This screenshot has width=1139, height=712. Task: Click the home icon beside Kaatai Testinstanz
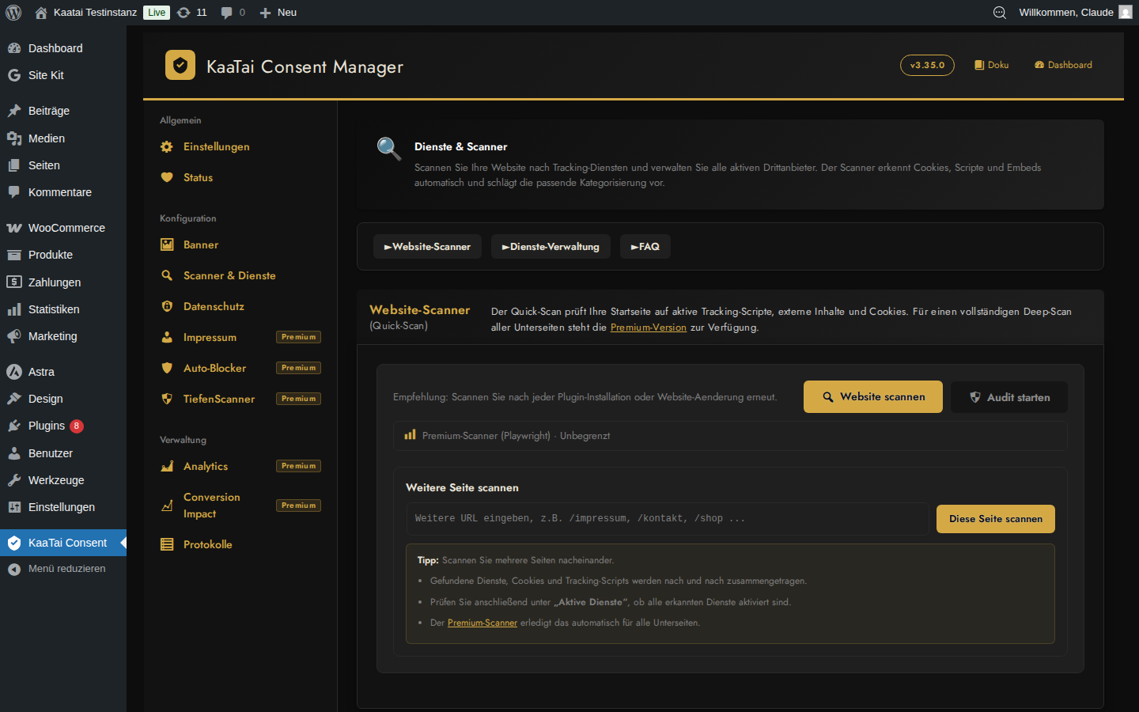(41, 13)
